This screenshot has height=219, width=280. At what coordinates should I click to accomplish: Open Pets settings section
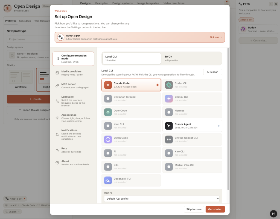tap(73, 150)
